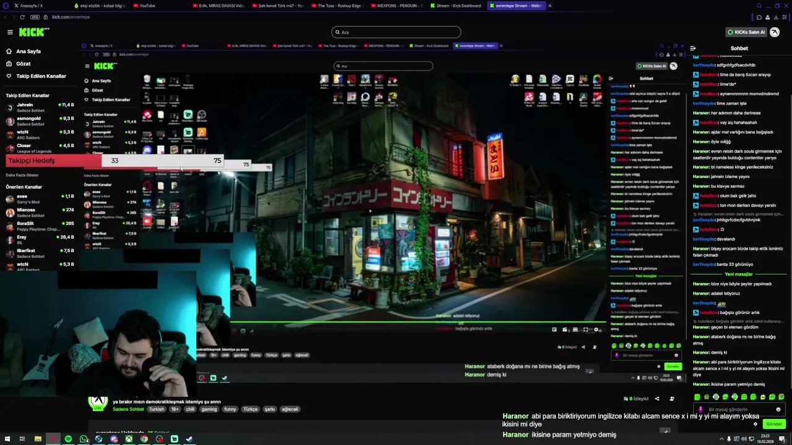792x445 pixels.
Task: Open Gözat in the sidebar
Action: pyautogui.click(x=18, y=64)
